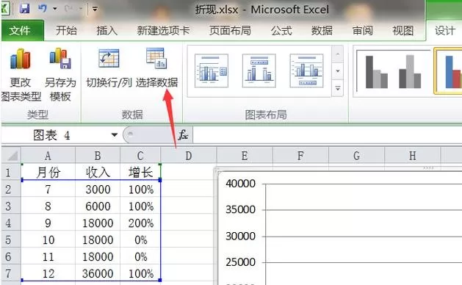The width and height of the screenshot is (462, 285).
Task: Switch to the 开始 ribbon tab
Action: 66,30
